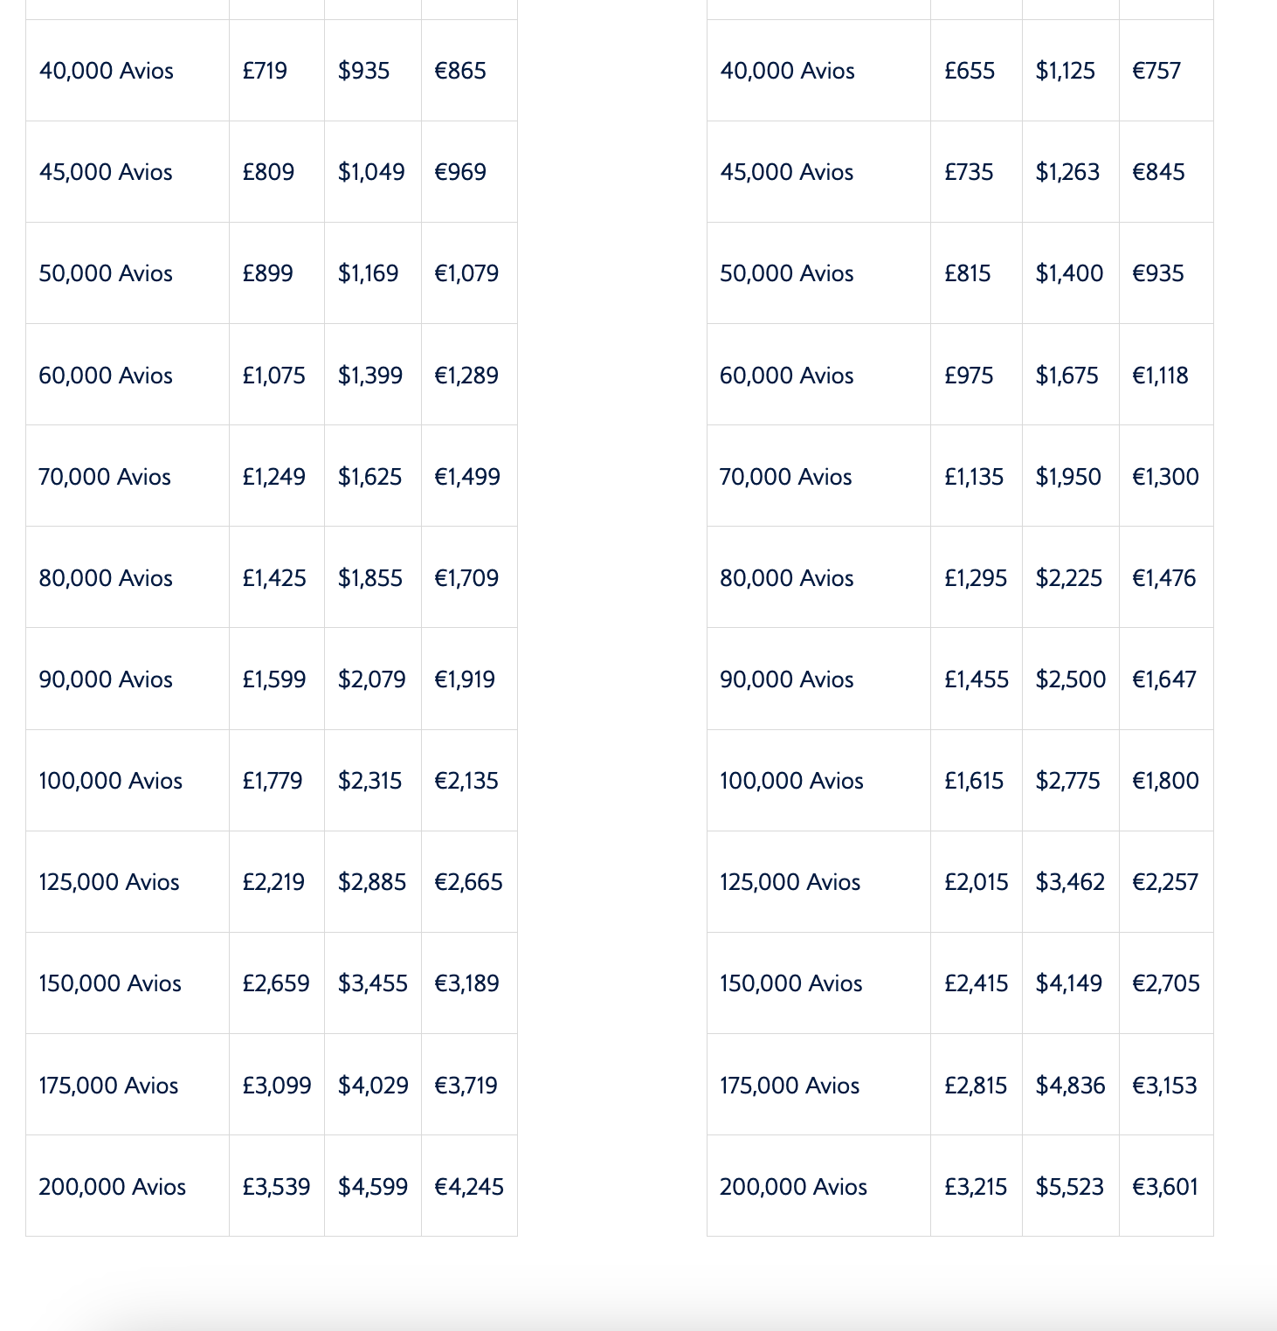Select the $1,049 price cell
The image size is (1277, 1331).
click(x=371, y=172)
